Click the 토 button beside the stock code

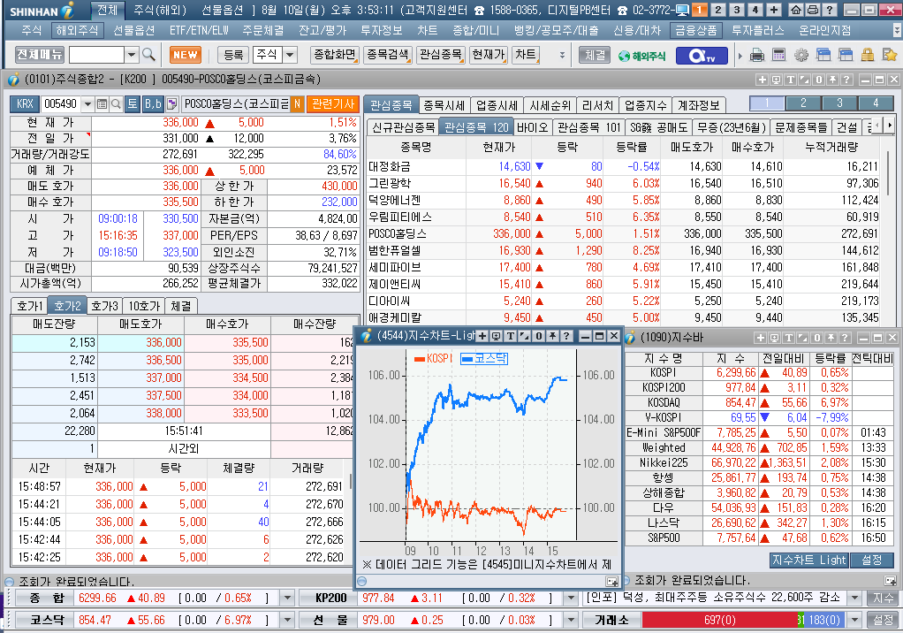[133, 103]
